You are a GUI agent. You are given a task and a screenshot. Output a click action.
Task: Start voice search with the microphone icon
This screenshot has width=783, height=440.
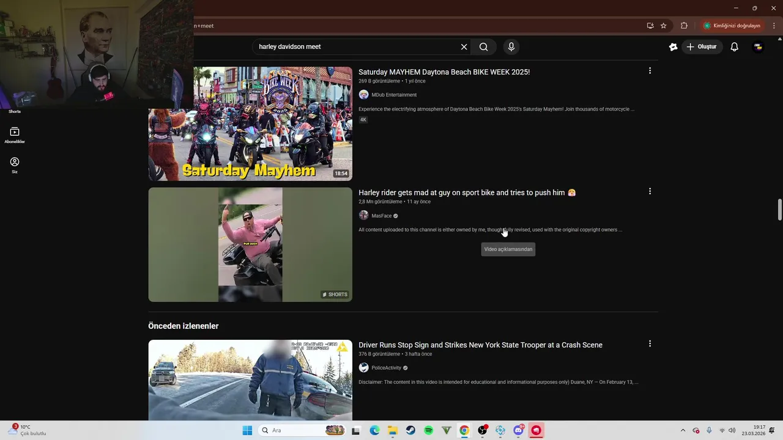pos(511,47)
